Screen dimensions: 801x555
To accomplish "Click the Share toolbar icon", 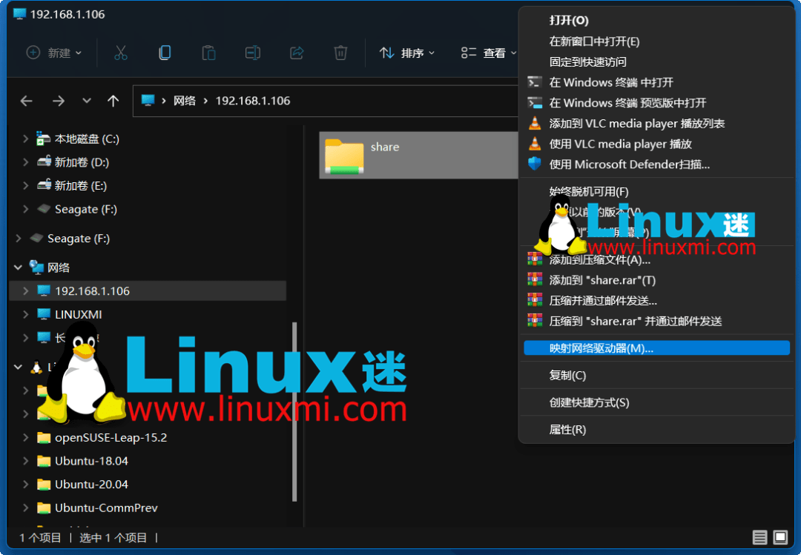I will pos(297,53).
